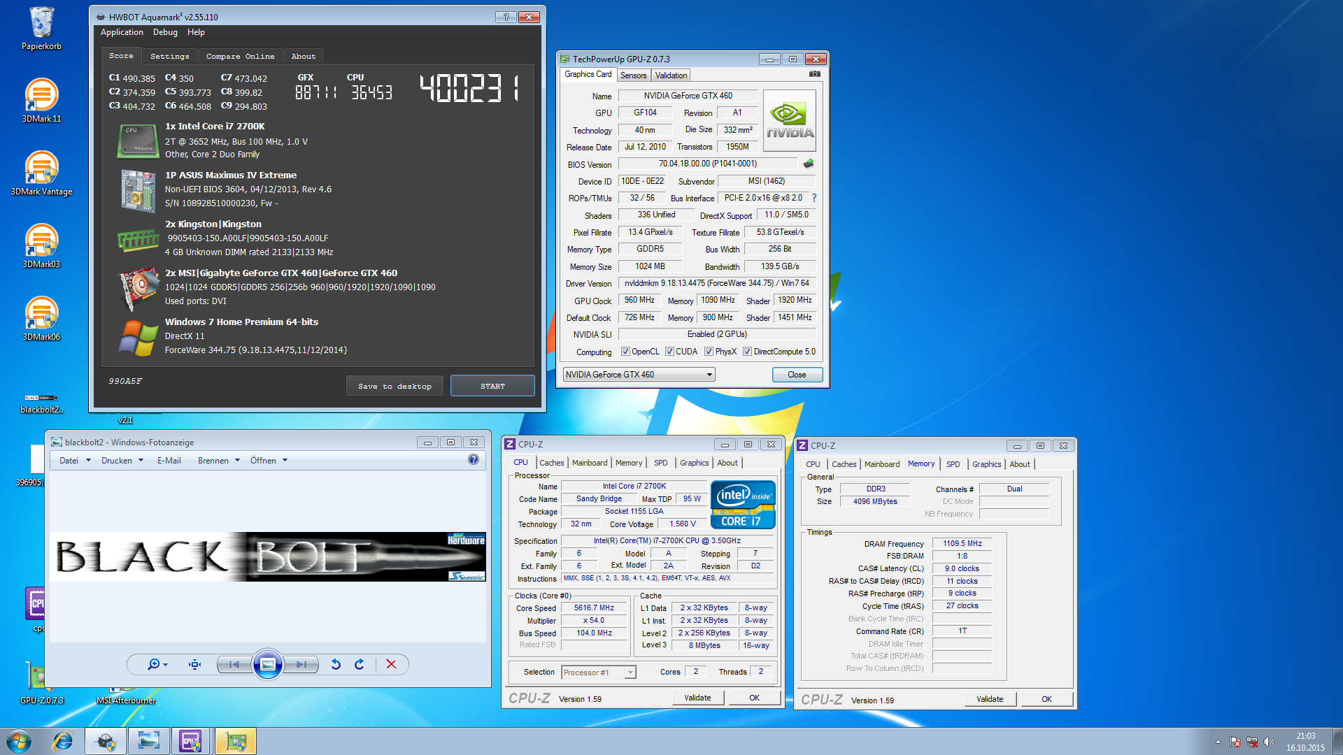This screenshot has width=1343, height=755.
Task: Click START button in Aquamark
Action: [492, 386]
